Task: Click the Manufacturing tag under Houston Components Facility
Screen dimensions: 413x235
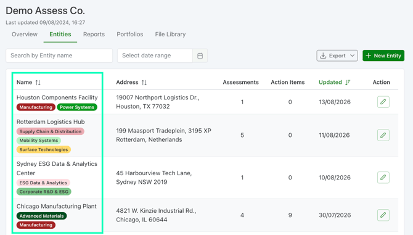Action: (36, 107)
